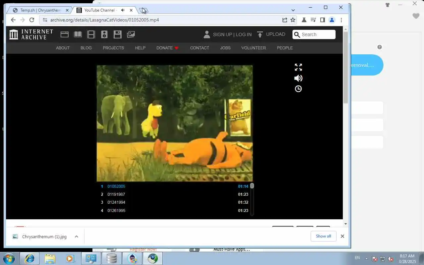Open Windows Explorer folder on taskbar

pyautogui.click(x=50, y=258)
